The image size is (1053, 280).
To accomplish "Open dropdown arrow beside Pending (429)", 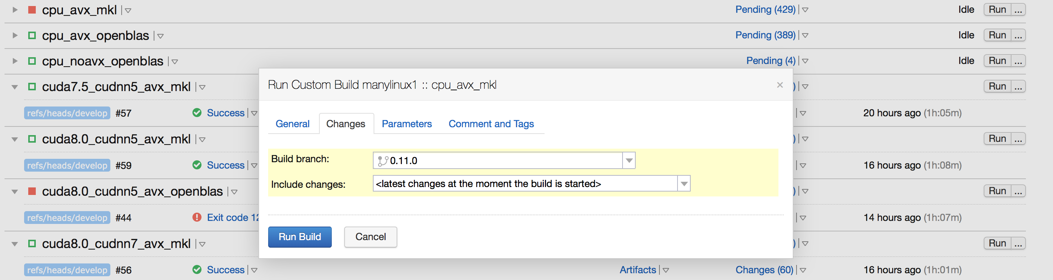I will point(805,10).
